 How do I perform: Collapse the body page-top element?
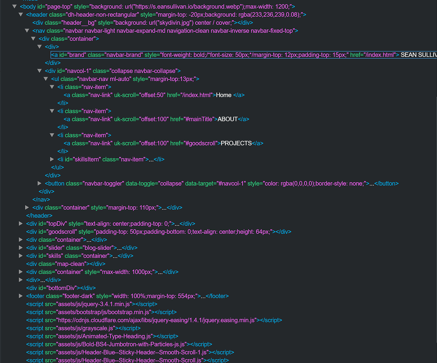[15, 6]
